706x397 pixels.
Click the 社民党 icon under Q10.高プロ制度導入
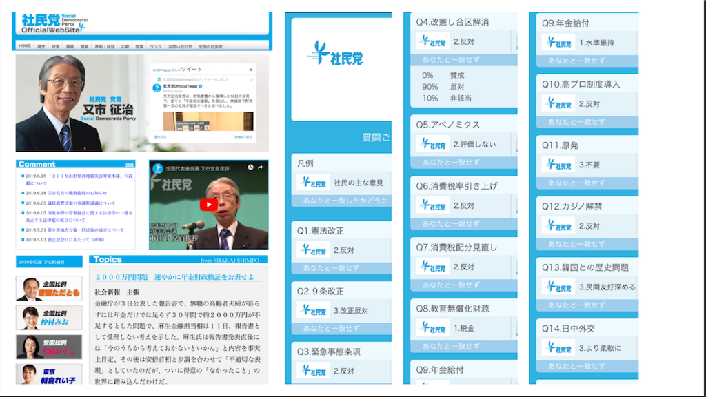tap(558, 103)
